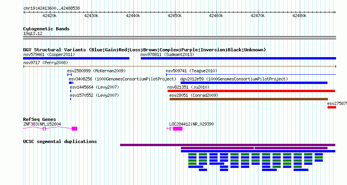Click the 42480k ruler tick label

click(299, 16)
